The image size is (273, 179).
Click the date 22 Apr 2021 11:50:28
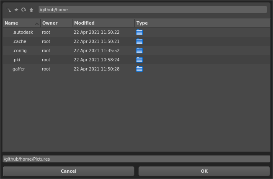point(97,69)
